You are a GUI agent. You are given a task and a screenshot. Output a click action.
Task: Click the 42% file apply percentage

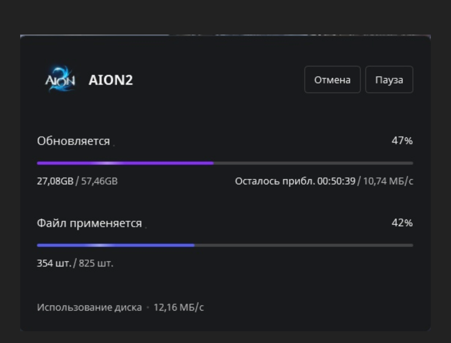402,223
